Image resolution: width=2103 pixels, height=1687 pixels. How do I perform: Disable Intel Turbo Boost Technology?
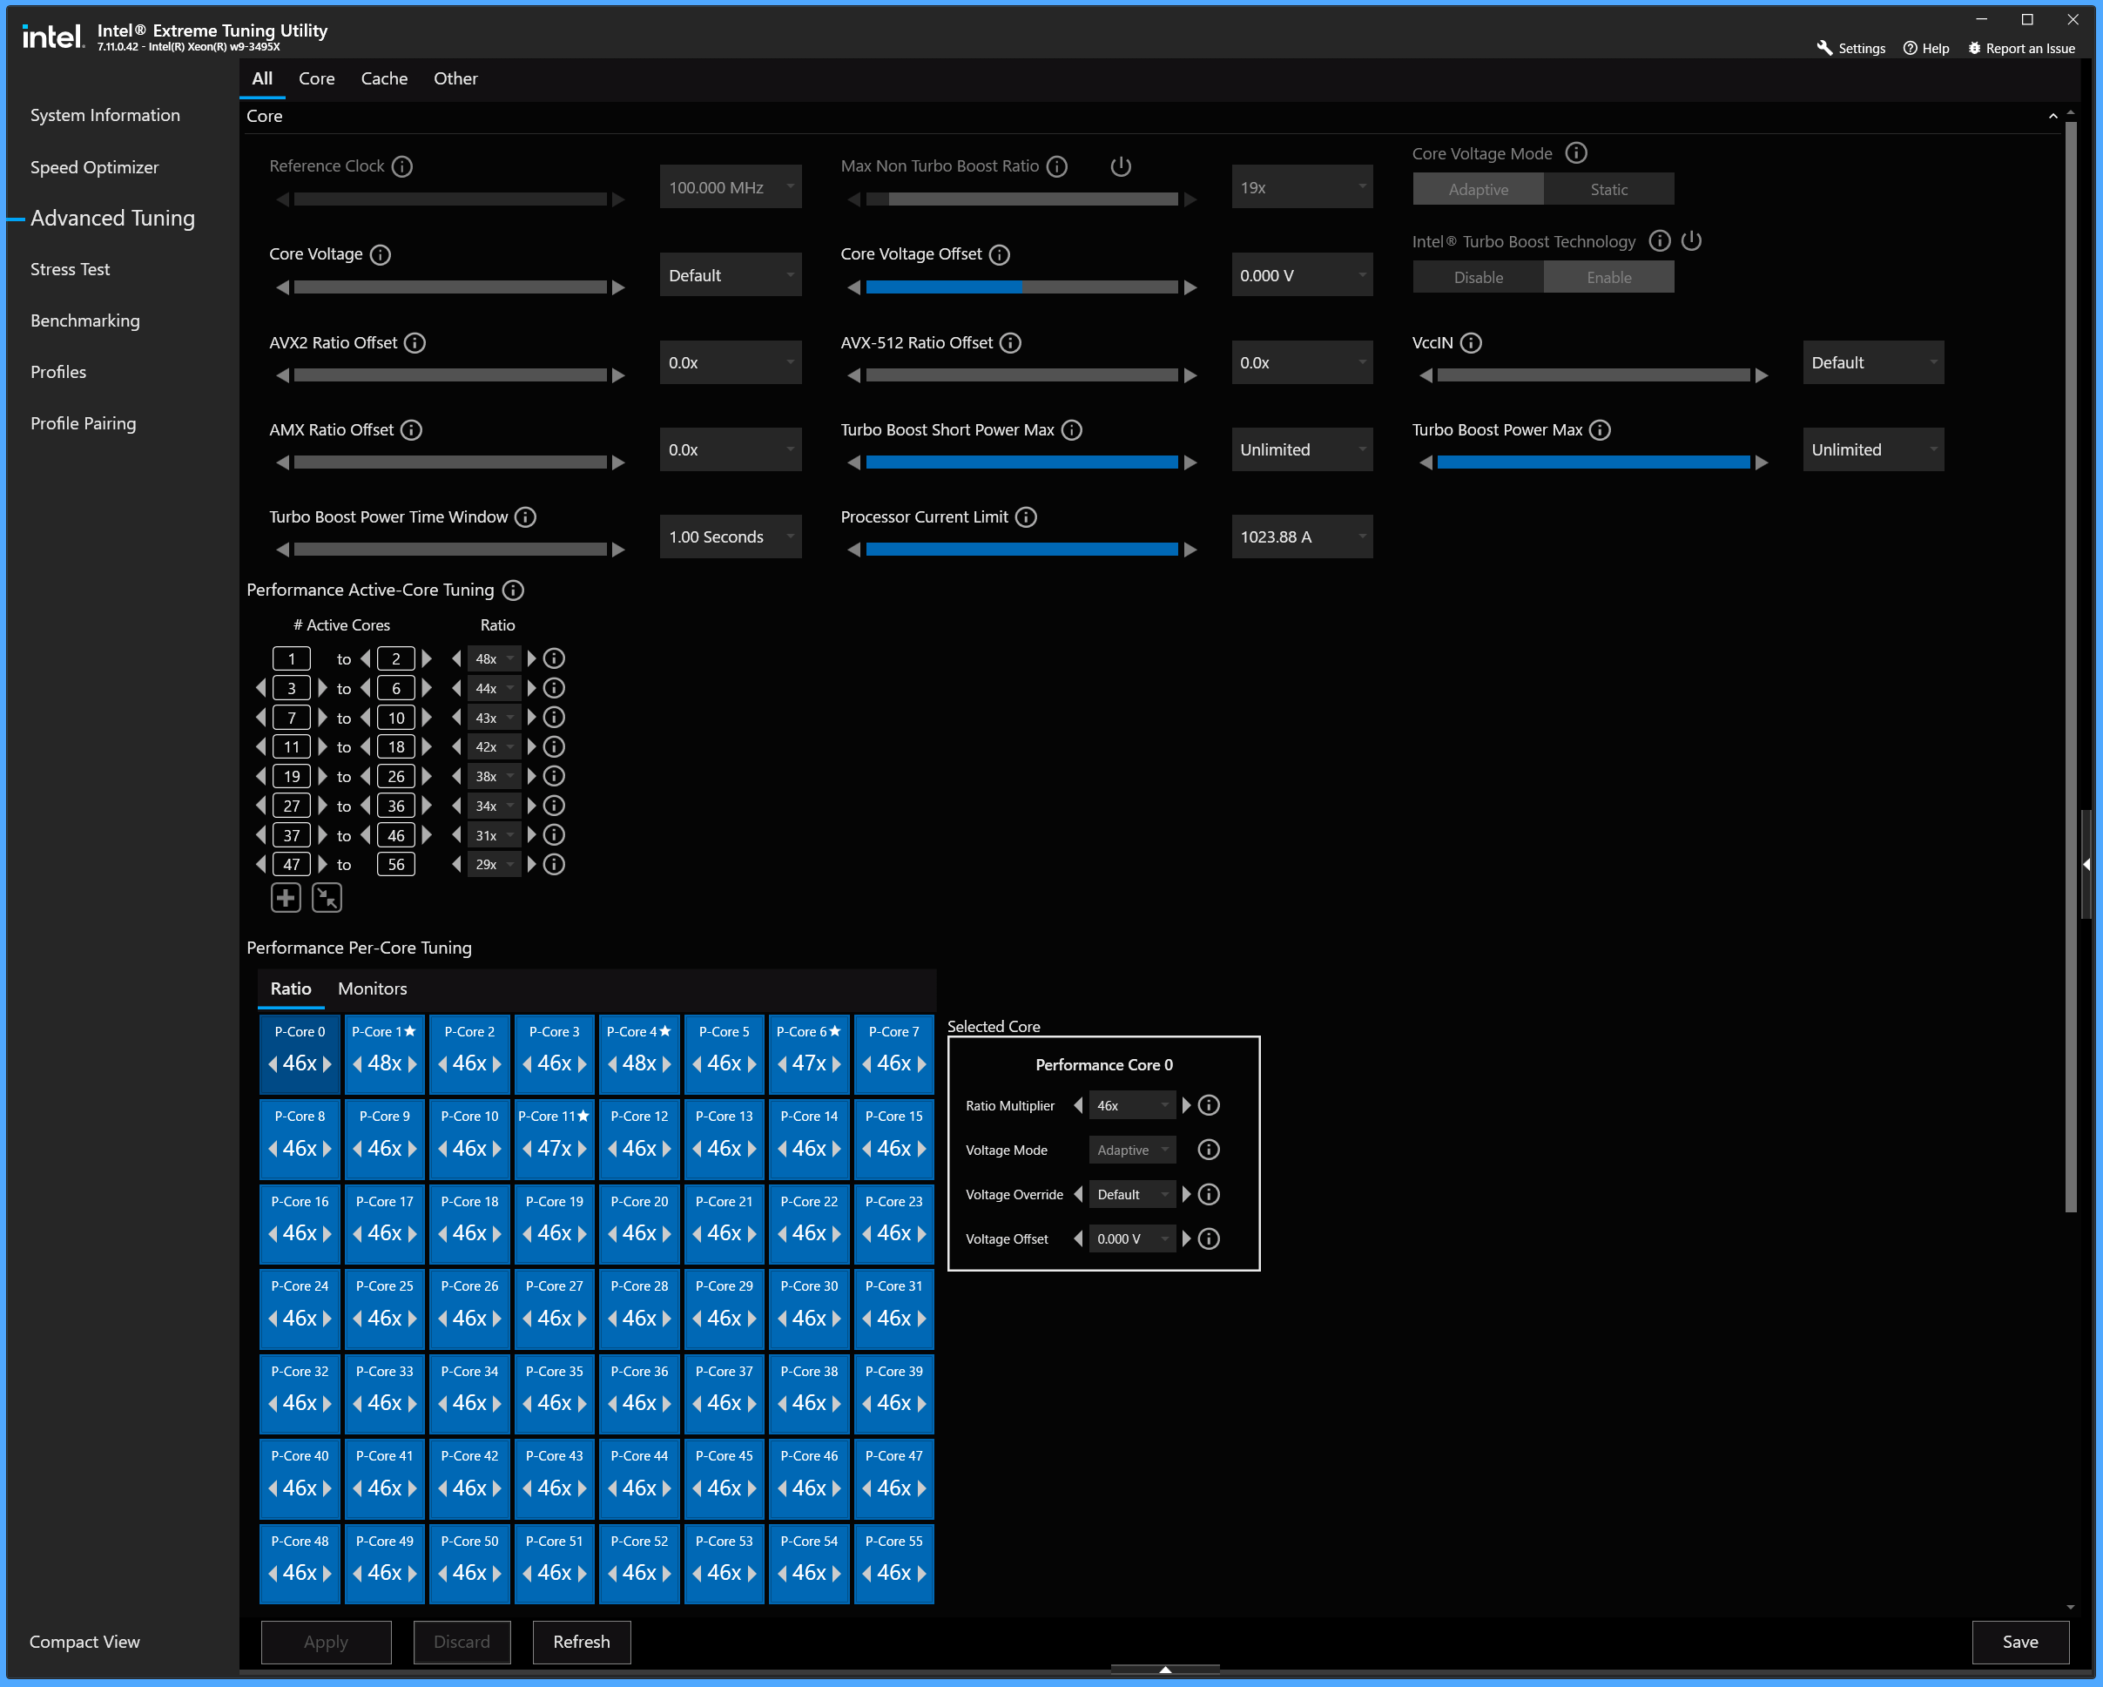[x=1478, y=277]
